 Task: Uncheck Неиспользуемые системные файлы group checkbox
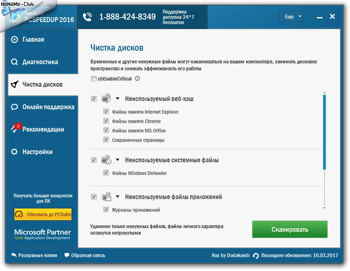[x=94, y=160]
